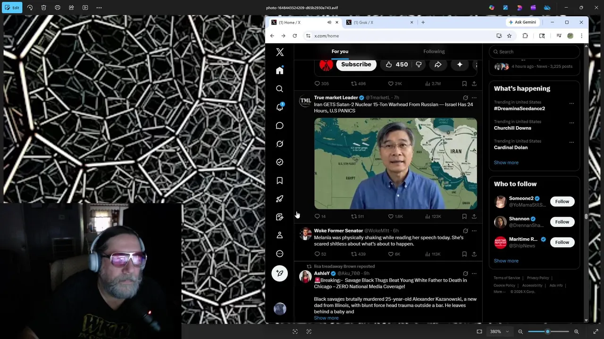The height and width of the screenshot is (339, 604).
Task: Reload the x.com page
Action: point(294,36)
